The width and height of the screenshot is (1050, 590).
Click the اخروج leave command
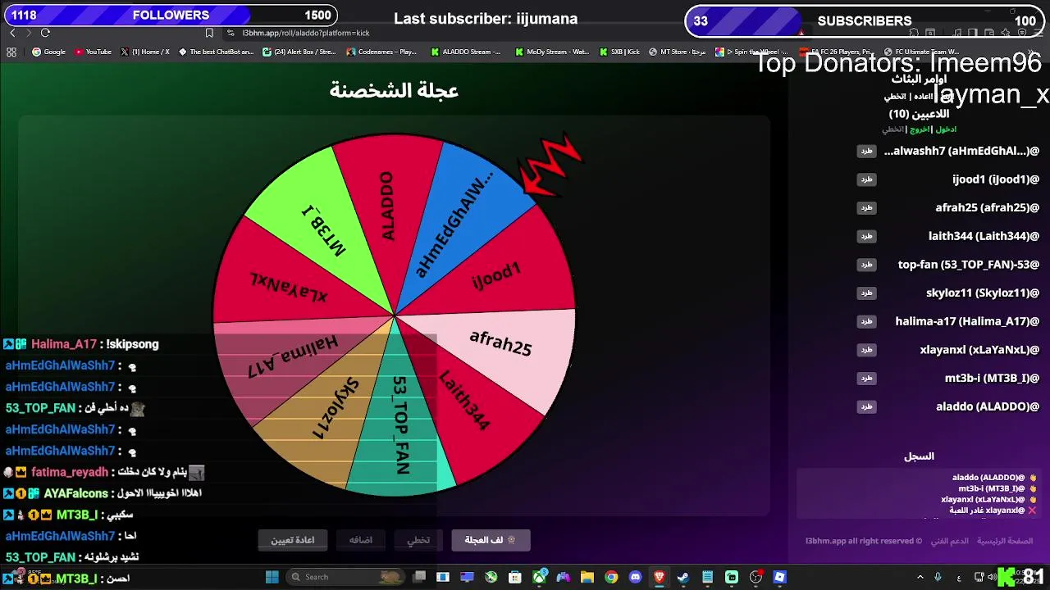[x=920, y=129]
